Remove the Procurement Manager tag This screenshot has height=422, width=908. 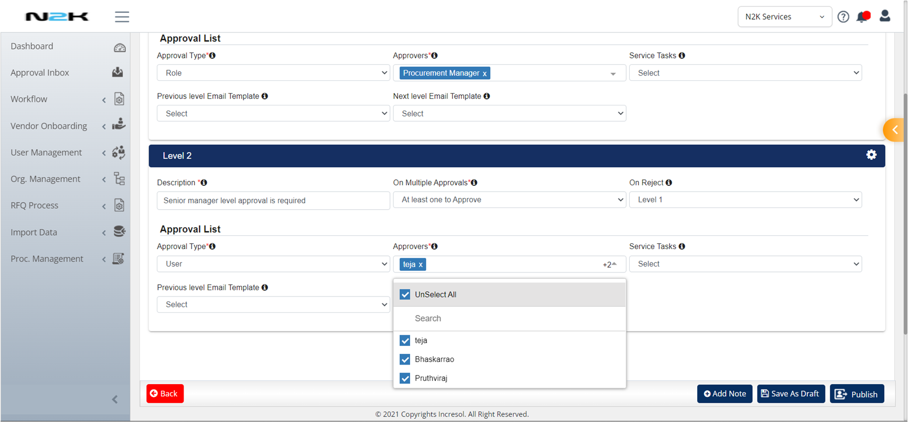(485, 73)
